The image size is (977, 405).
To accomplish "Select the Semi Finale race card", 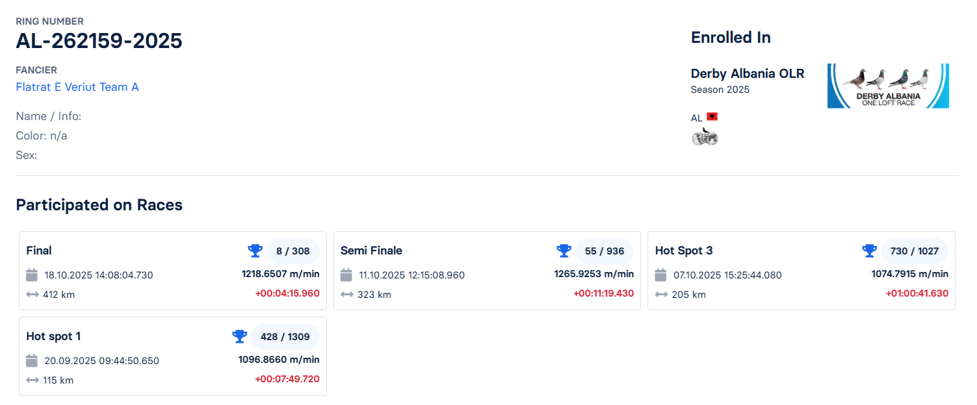I will pyautogui.click(x=486, y=271).
